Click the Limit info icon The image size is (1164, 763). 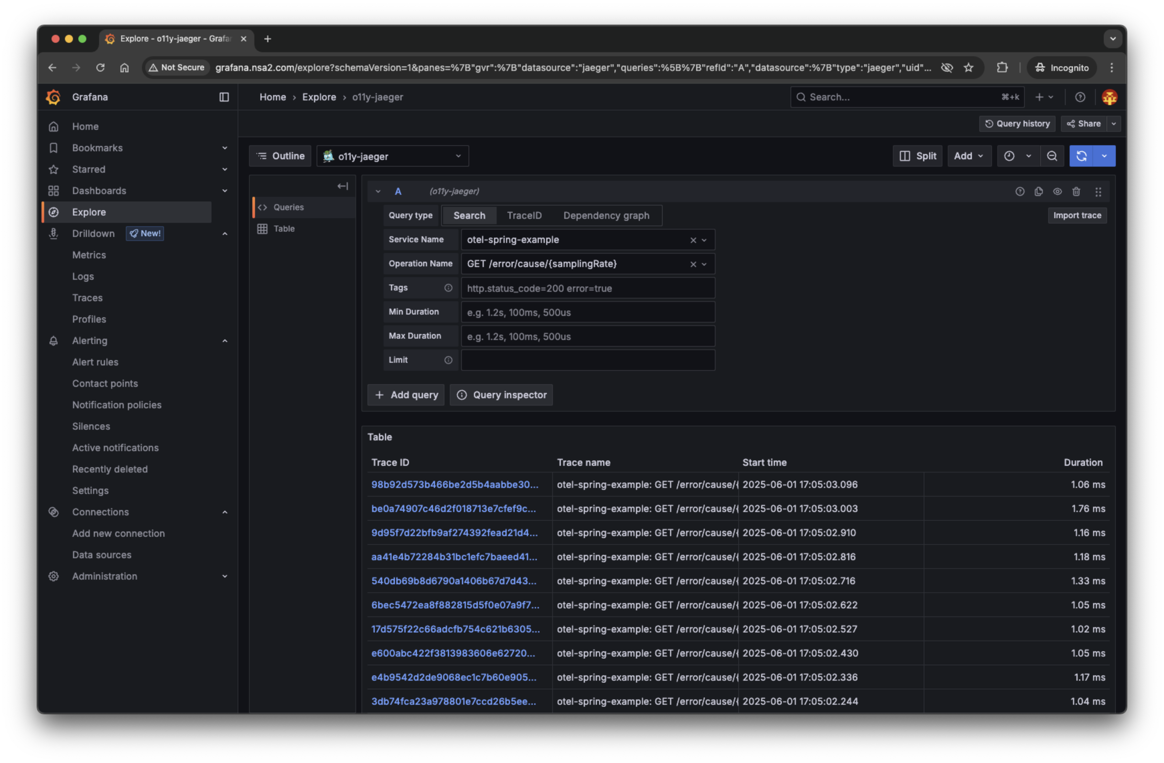[448, 360]
